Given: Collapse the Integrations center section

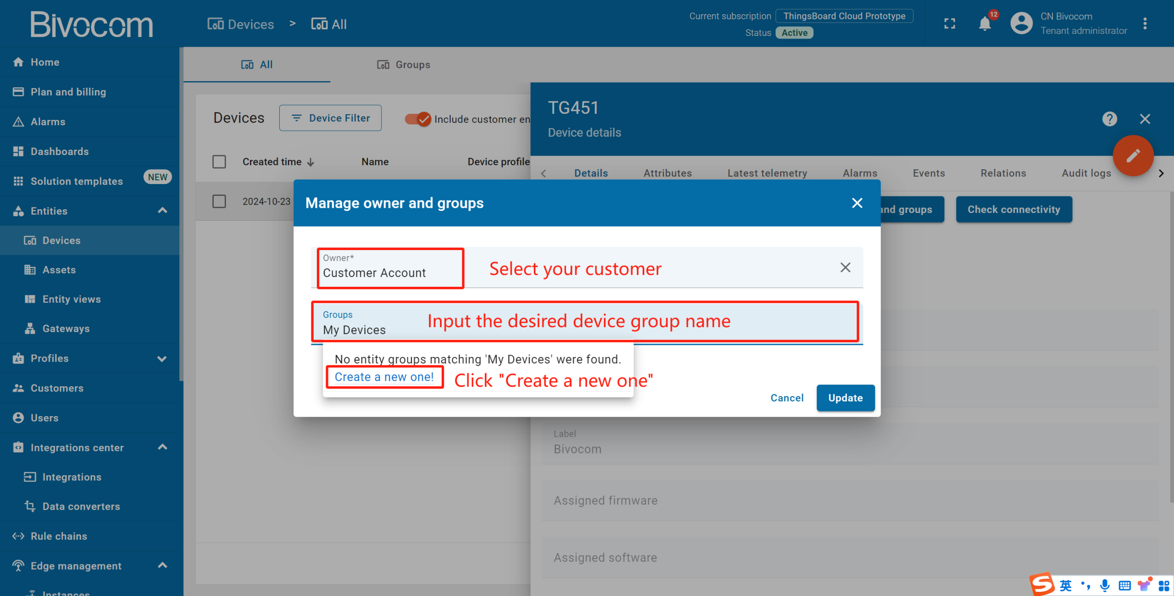Looking at the screenshot, I should click(162, 447).
